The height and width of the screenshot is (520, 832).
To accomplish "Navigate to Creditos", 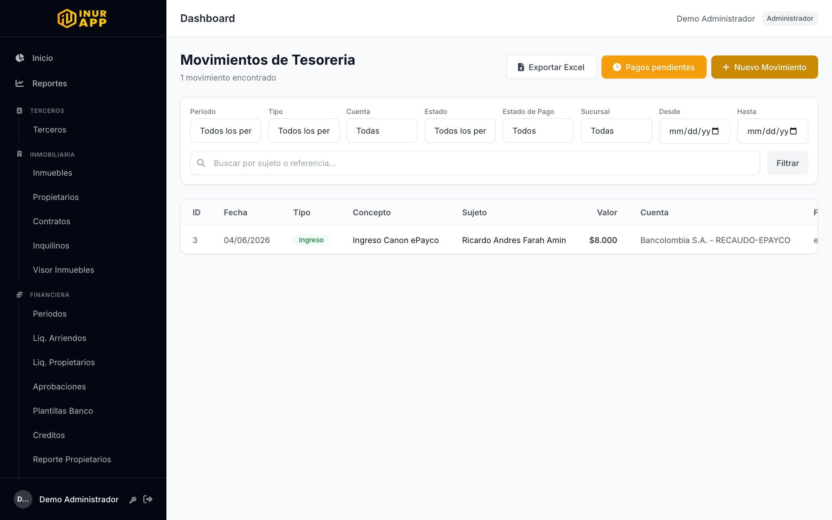I will coord(49,435).
